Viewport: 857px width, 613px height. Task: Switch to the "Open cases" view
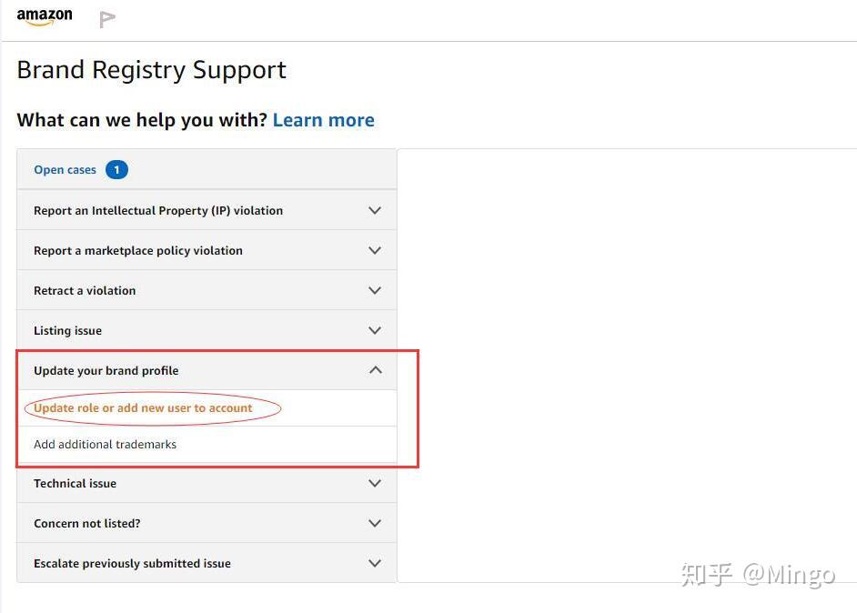65,169
